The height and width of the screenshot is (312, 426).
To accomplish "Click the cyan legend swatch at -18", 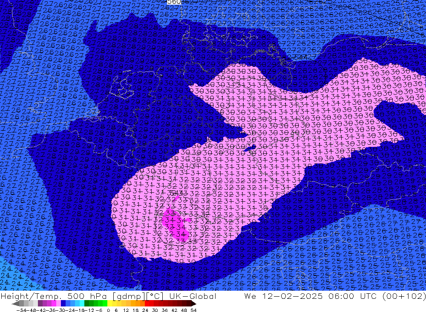I will pos(82,304).
